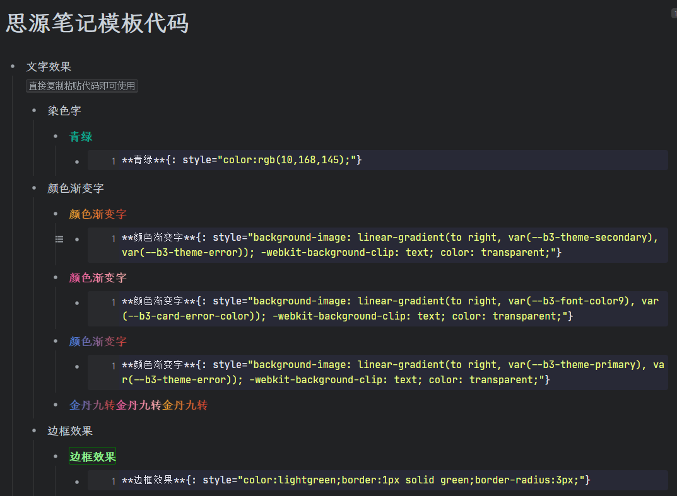Image resolution: width=677 pixels, height=496 pixels.
Task: Click the green bordered 边框效果 sample text
Action: [93, 457]
